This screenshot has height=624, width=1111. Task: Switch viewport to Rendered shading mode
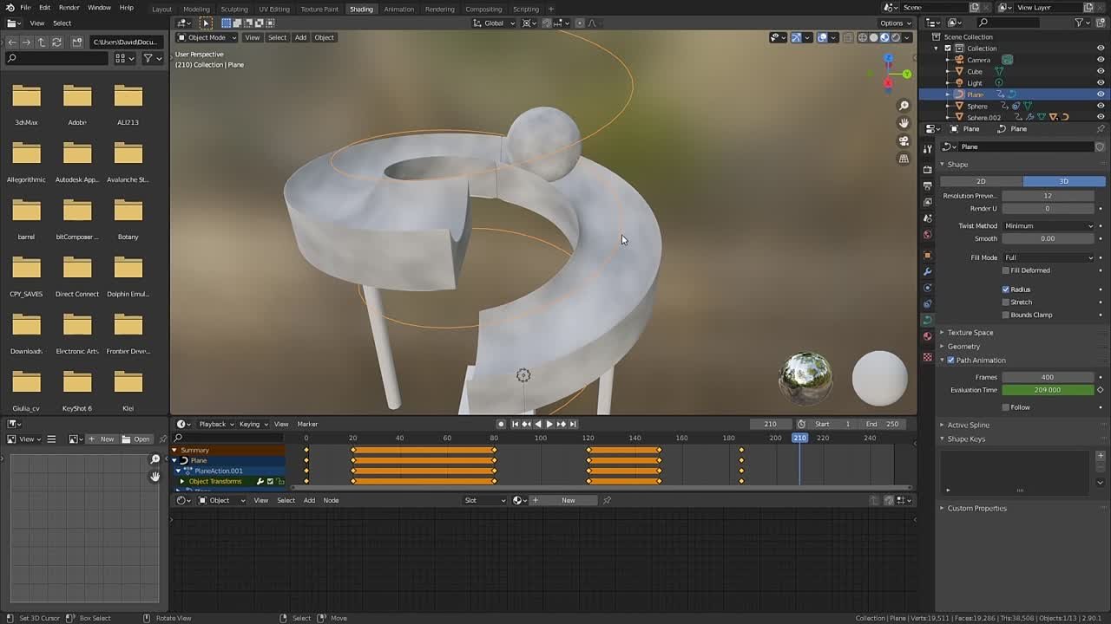coord(895,37)
